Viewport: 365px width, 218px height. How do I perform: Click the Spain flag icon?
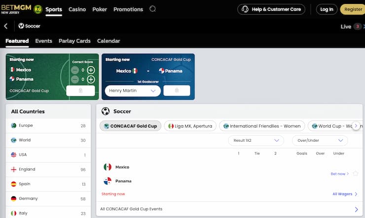13,184
